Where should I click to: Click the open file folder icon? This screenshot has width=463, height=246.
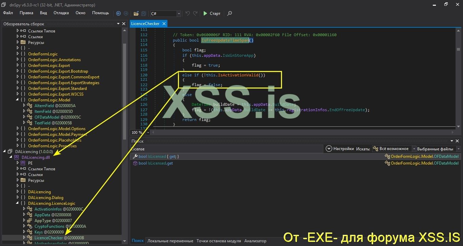(x=136, y=14)
